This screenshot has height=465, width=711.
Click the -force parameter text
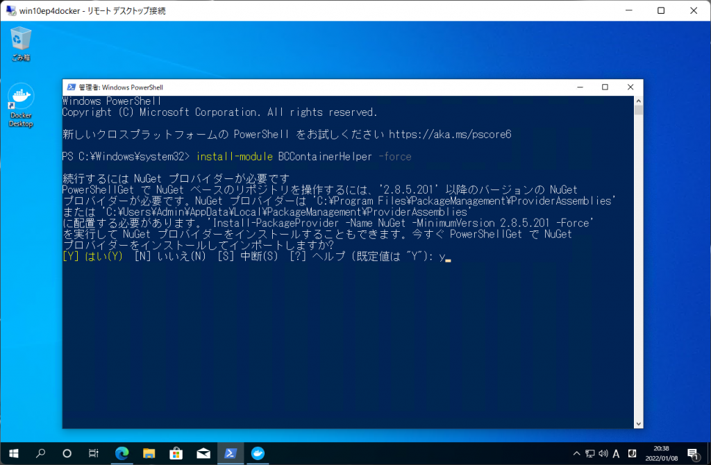[x=395, y=157]
